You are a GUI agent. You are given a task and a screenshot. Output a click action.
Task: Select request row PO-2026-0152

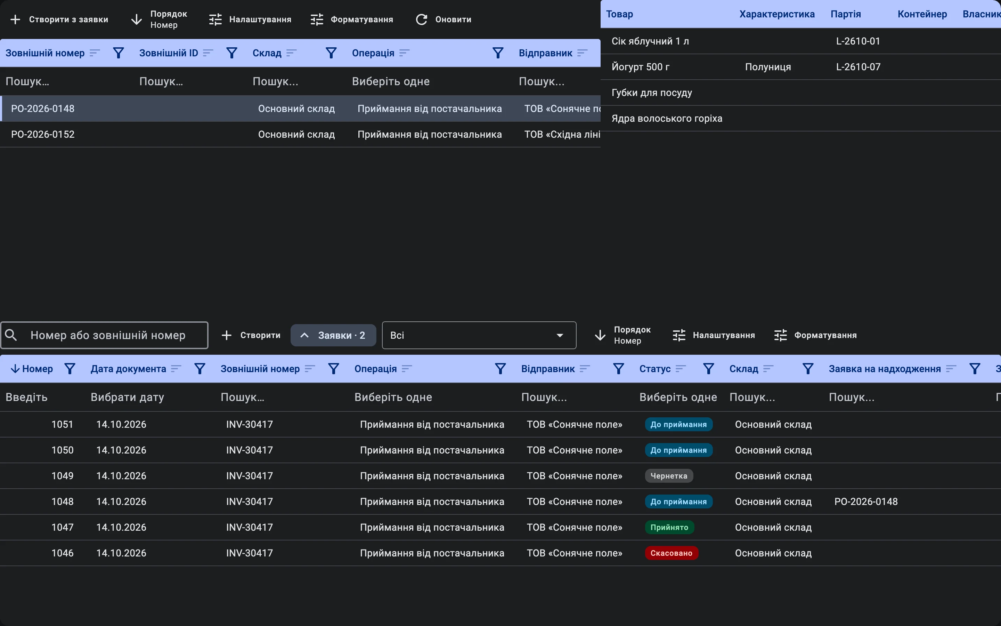[x=300, y=134]
